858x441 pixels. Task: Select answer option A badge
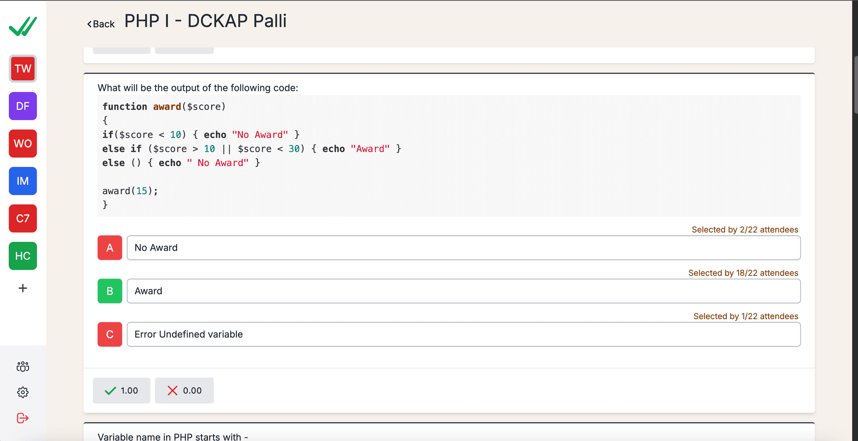point(110,248)
